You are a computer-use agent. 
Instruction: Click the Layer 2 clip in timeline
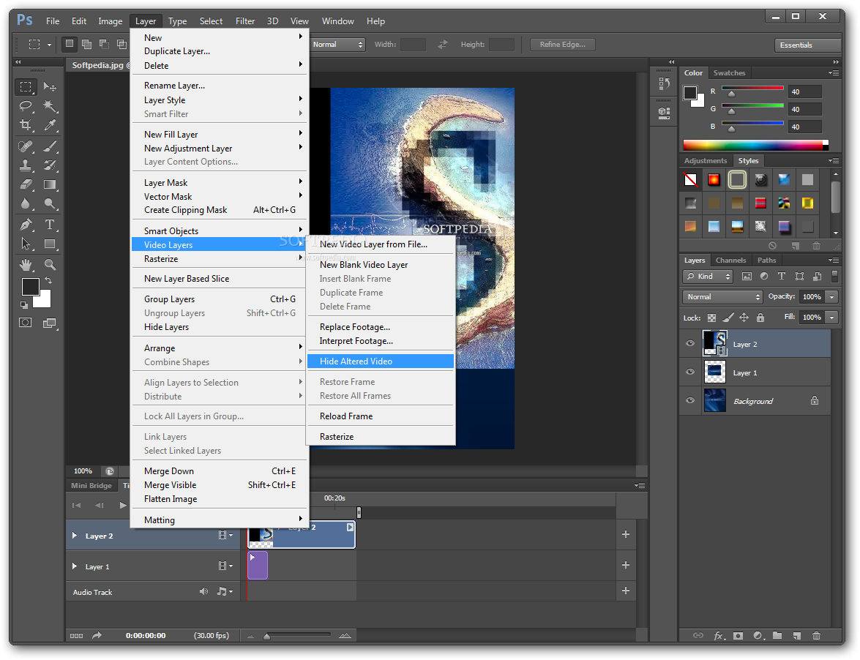[x=302, y=534]
